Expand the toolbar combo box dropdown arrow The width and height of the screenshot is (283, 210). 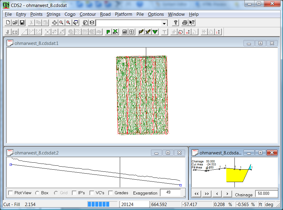[164, 23]
